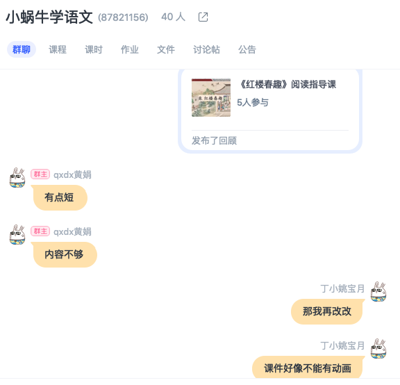Open the 课时 tab
Viewport: 400px width, 385px height.
(x=94, y=49)
